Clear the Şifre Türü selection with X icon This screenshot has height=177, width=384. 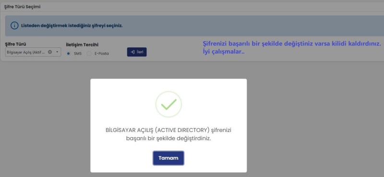pos(50,52)
